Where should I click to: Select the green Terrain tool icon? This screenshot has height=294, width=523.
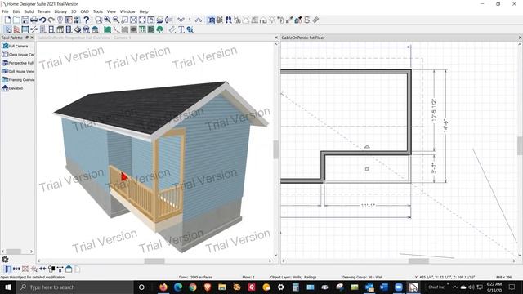coord(107,29)
